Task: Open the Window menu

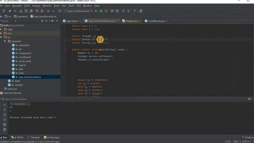Action: tap(87, 6)
